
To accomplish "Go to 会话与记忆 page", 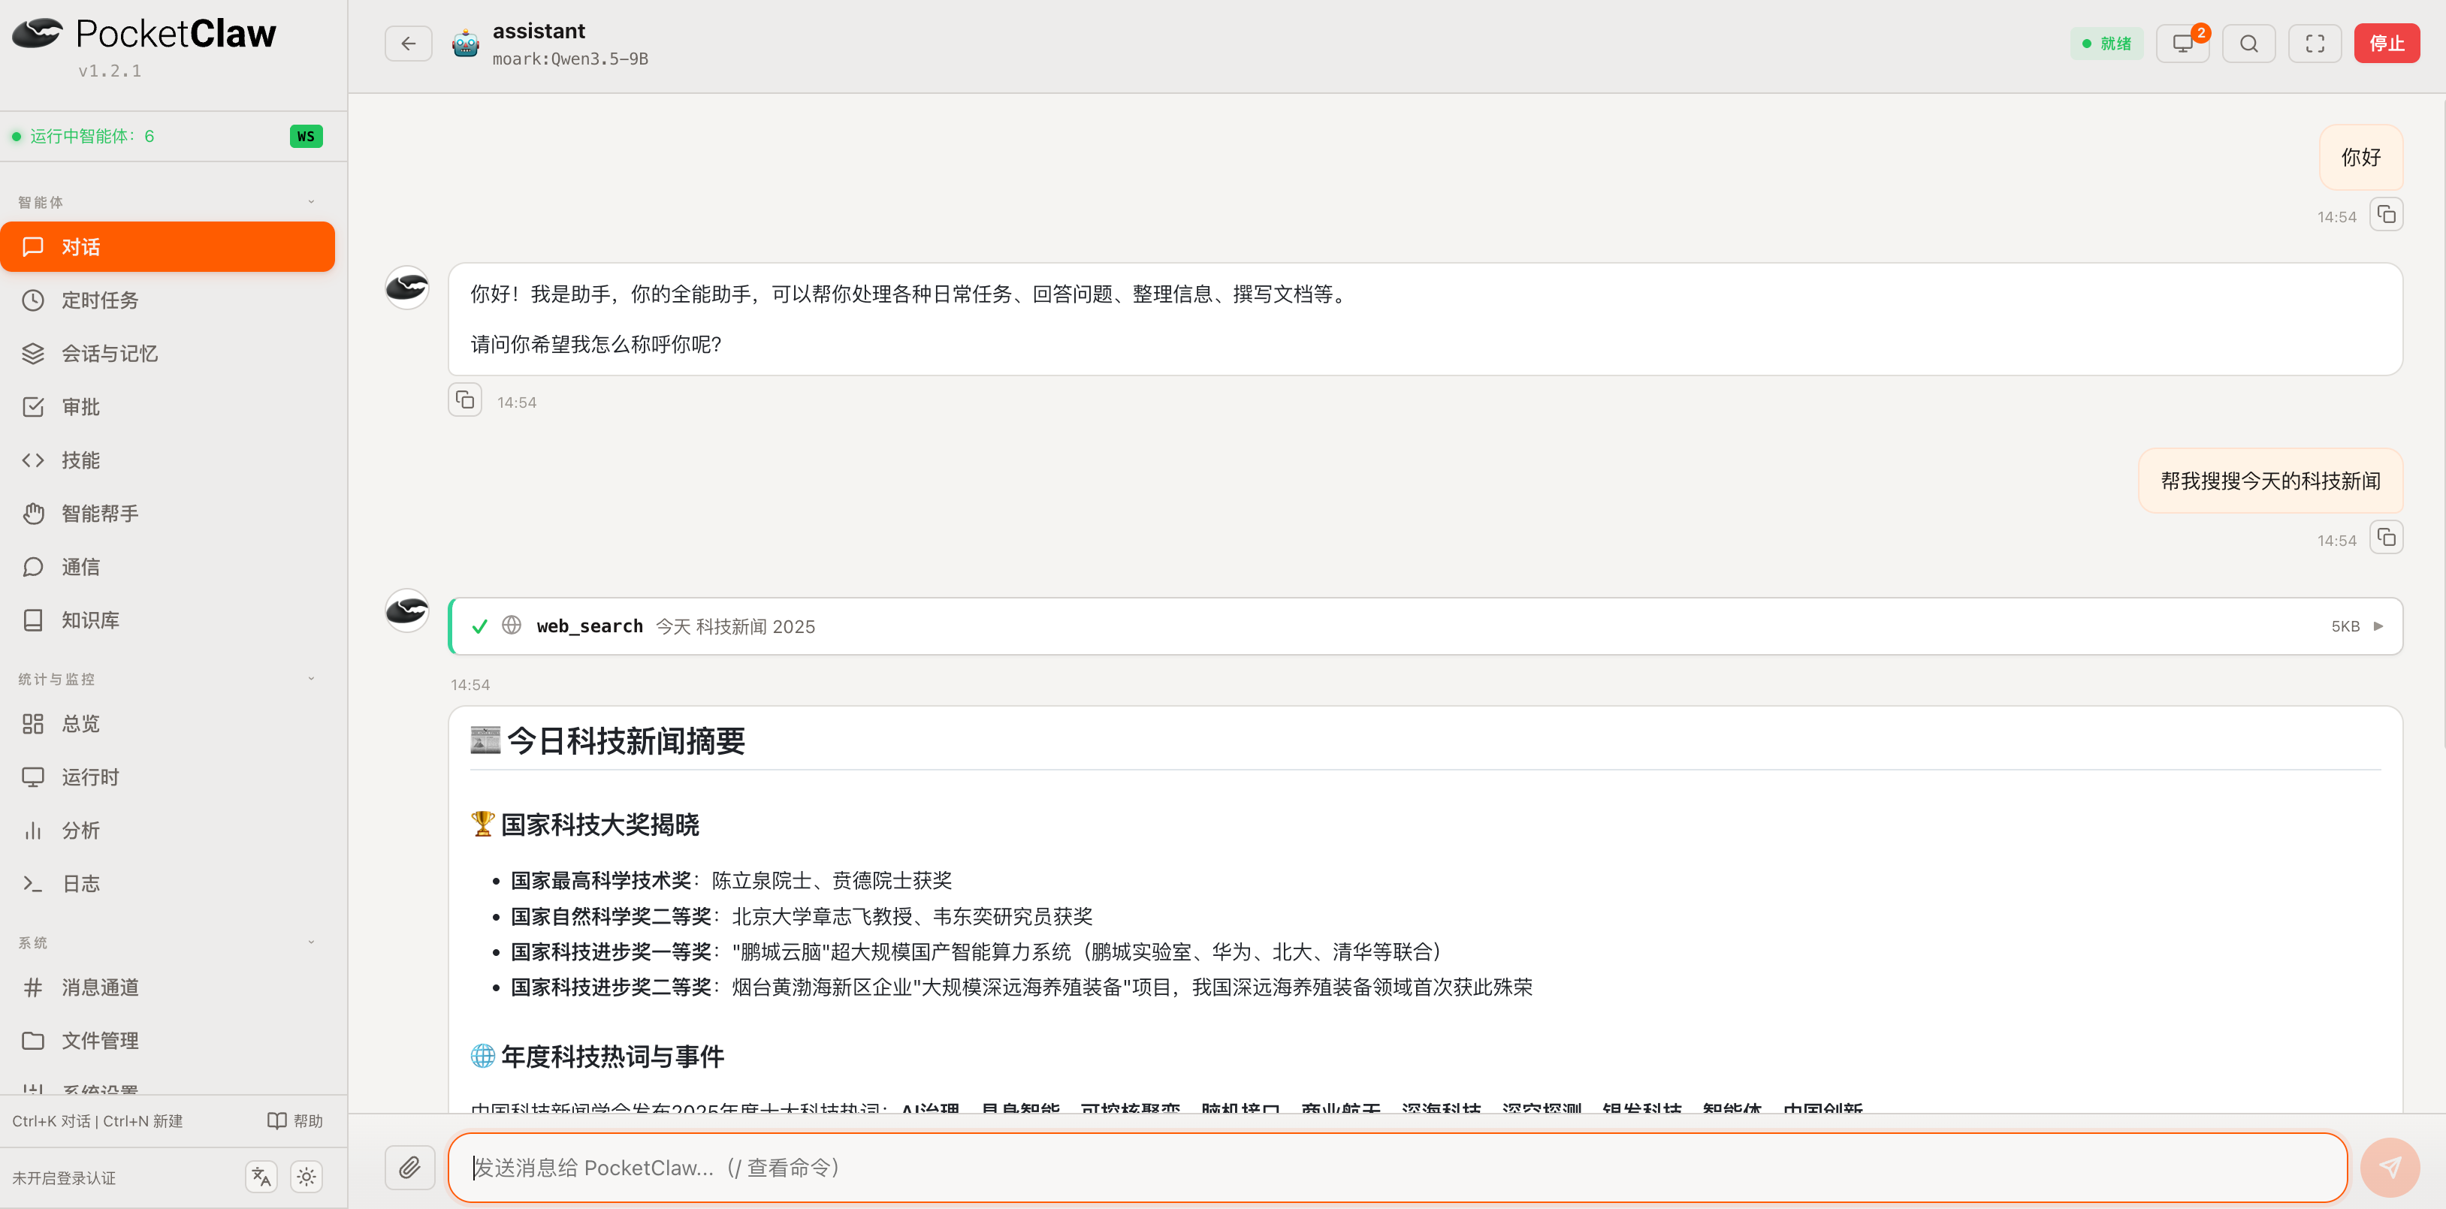I will click(x=167, y=353).
